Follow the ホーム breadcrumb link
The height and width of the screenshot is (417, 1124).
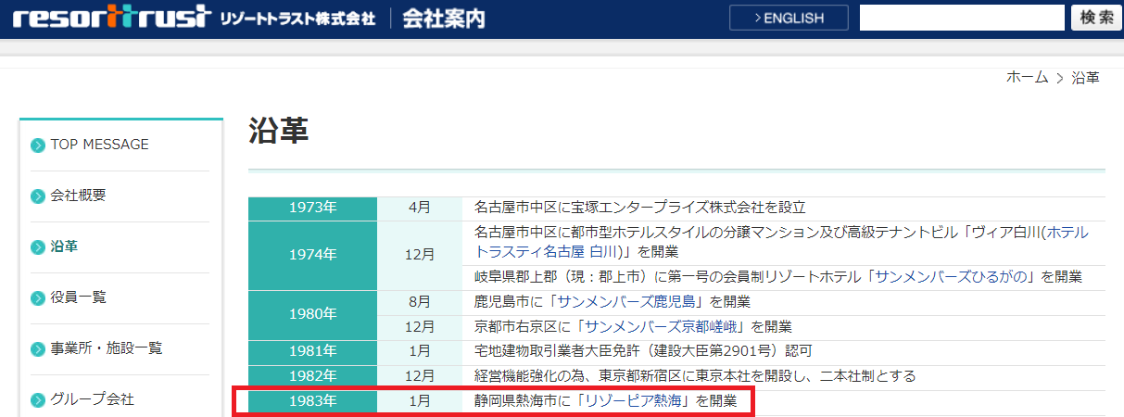coord(1027,78)
